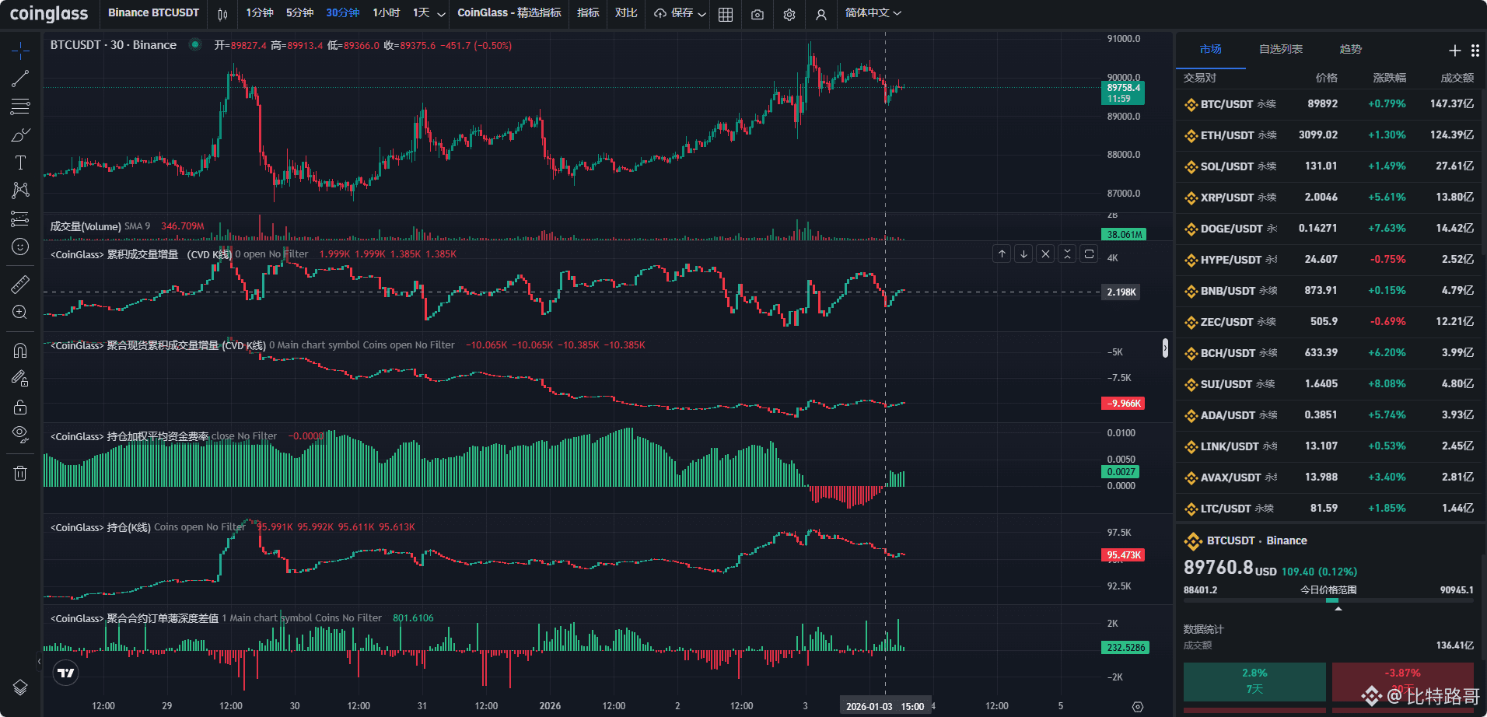This screenshot has height=717, width=1487.
Task: Click the plus icon to add a symbol
Action: coord(1454,51)
